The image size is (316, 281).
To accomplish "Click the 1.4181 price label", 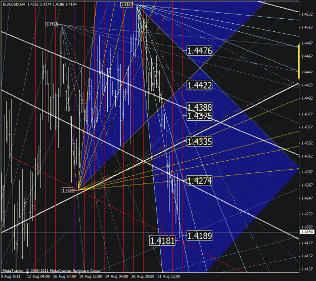I will pyautogui.click(x=162, y=241).
